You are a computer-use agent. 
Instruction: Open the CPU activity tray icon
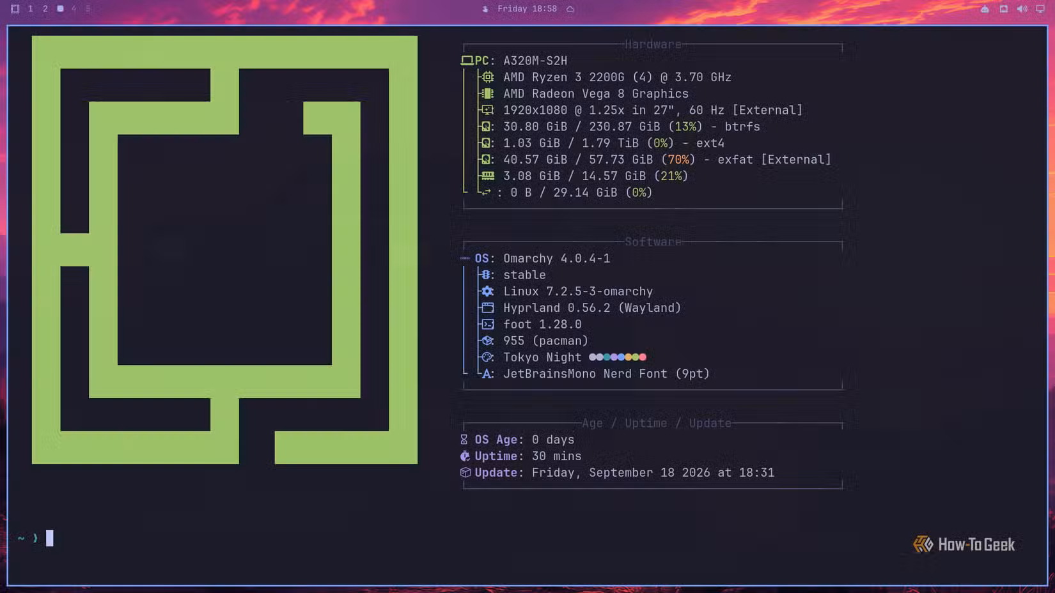(x=1004, y=9)
